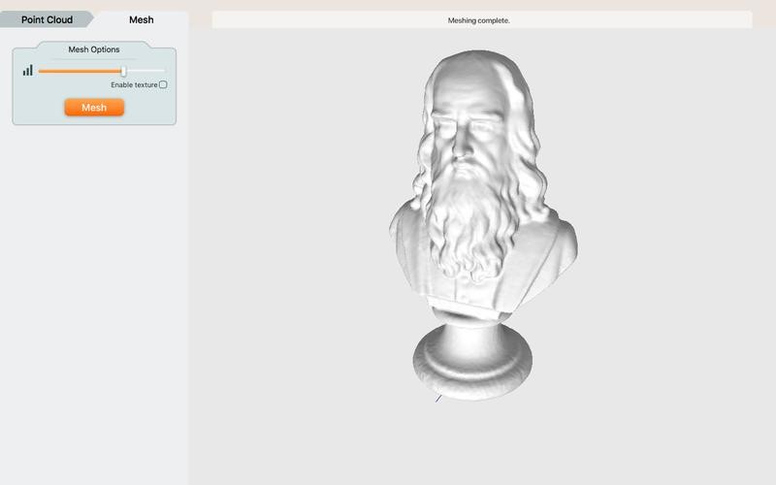
Task: Click the Mesh Options panel header
Action: (94, 49)
